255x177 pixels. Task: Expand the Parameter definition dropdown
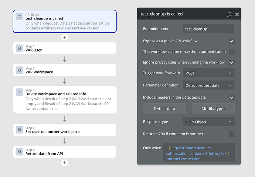pos(209,85)
